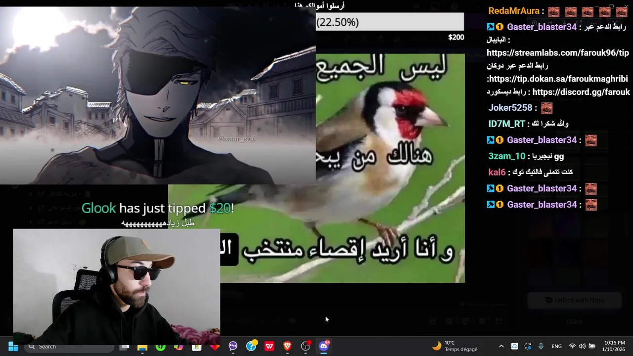
Task: Switch the ENG input language
Action: pos(557,347)
